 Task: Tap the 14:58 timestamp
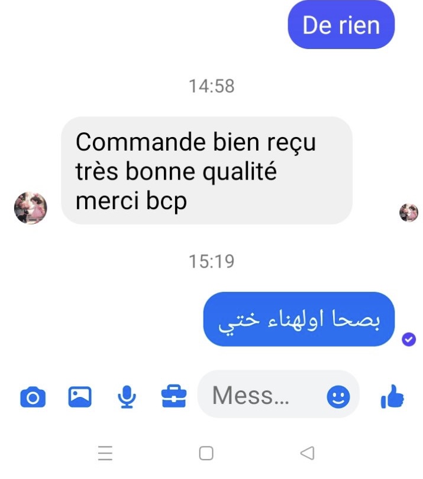(x=212, y=86)
